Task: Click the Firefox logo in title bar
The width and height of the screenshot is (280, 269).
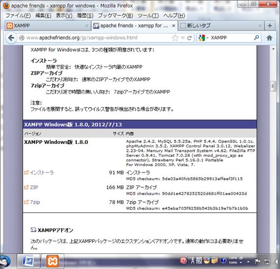Action: pos(6,5)
